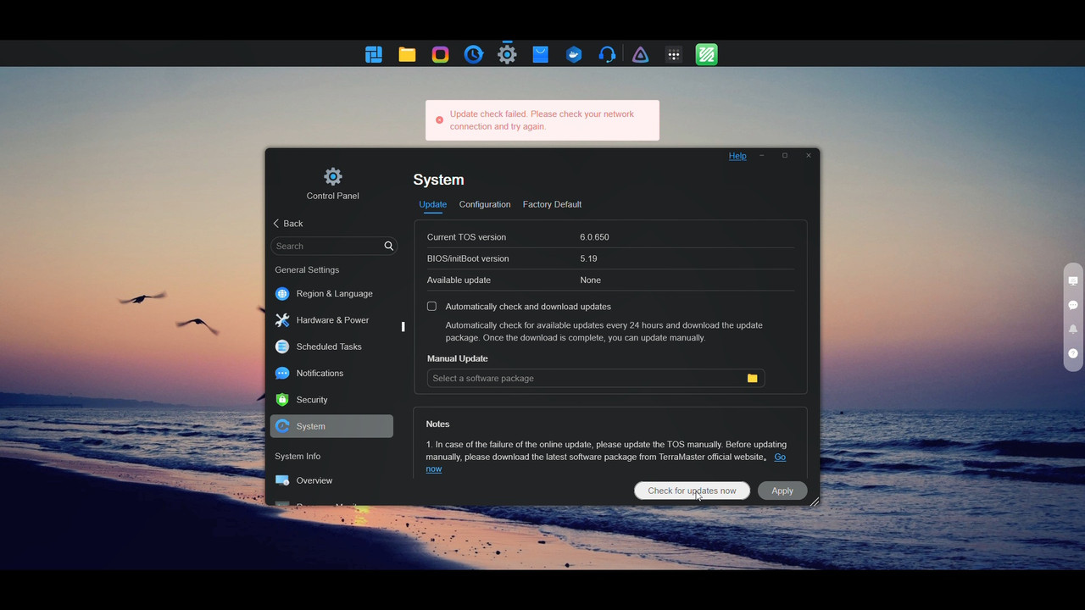Close the Control Panel window
This screenshot has width=1085, height=610.
(x=809, y=156)
